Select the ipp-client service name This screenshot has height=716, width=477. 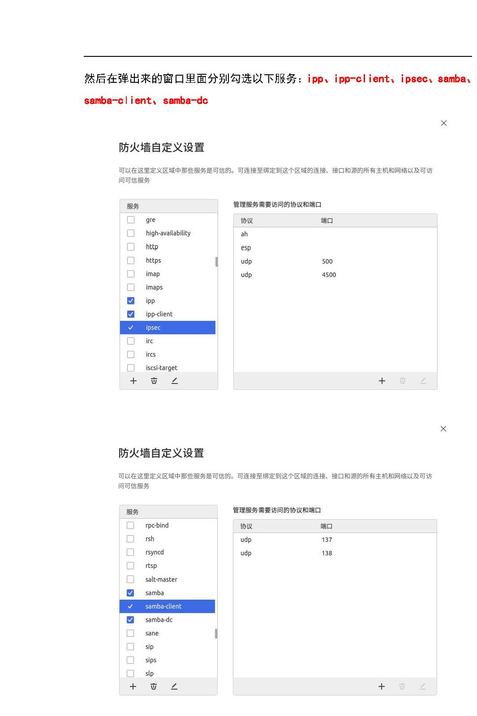click(x=159, y=314)
